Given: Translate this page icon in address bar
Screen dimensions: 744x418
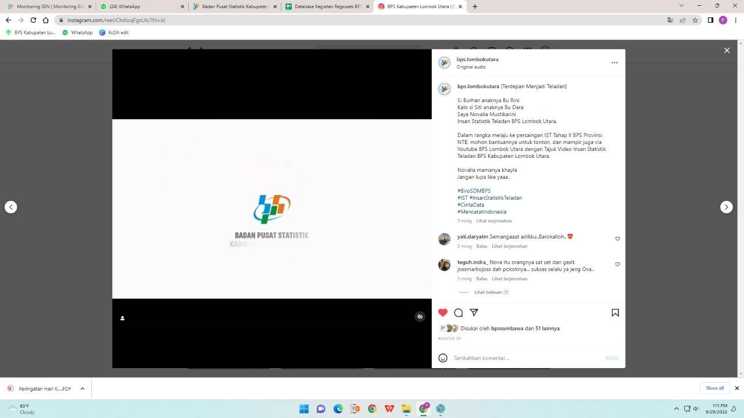Looking at the screenshot, I should 670,20.
